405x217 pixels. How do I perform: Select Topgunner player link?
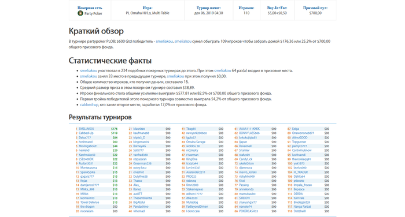click(299, 142)
